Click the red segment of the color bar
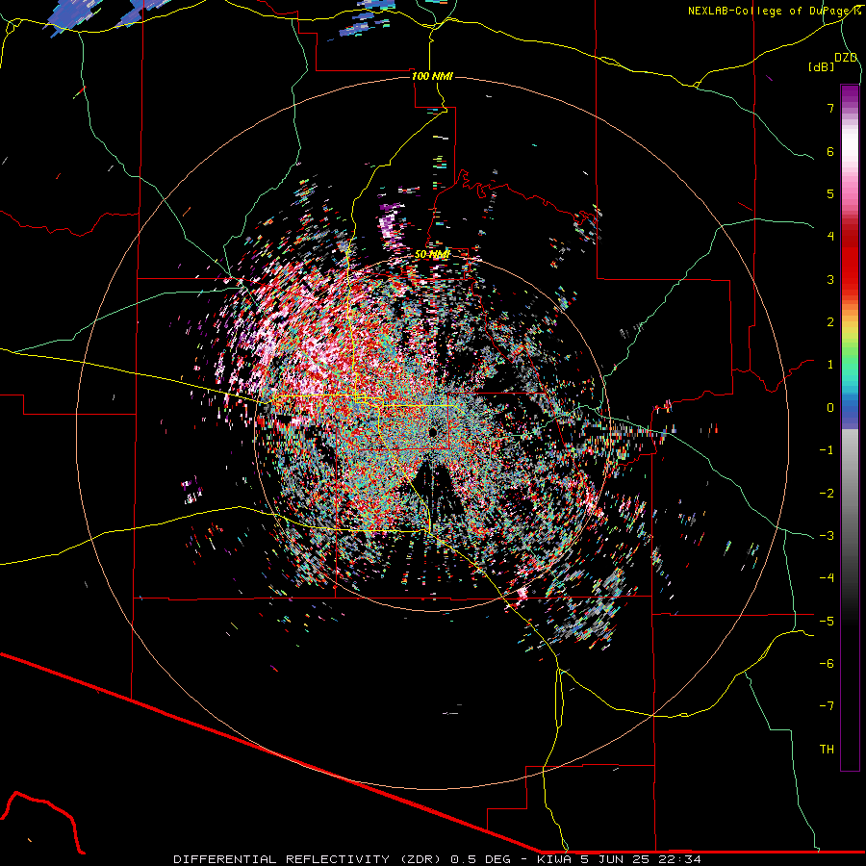The image size is (866, 866). pos(850,260)
